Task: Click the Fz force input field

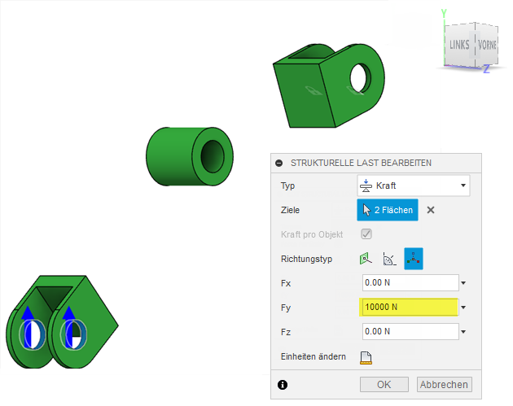Action: 410,331
